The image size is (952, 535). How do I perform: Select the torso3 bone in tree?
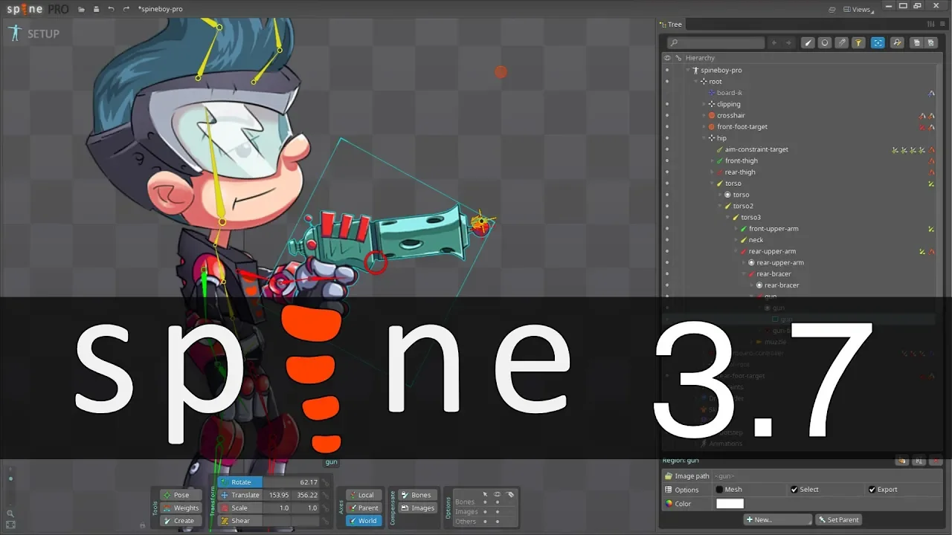(750, 217)
